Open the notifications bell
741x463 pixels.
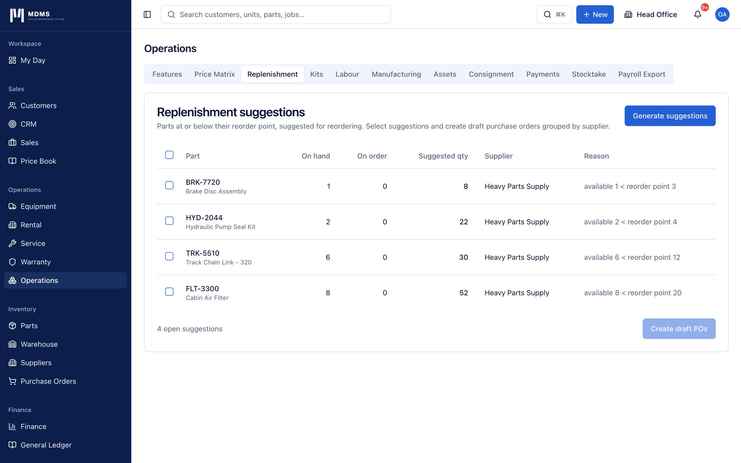[x=698, y=14]
